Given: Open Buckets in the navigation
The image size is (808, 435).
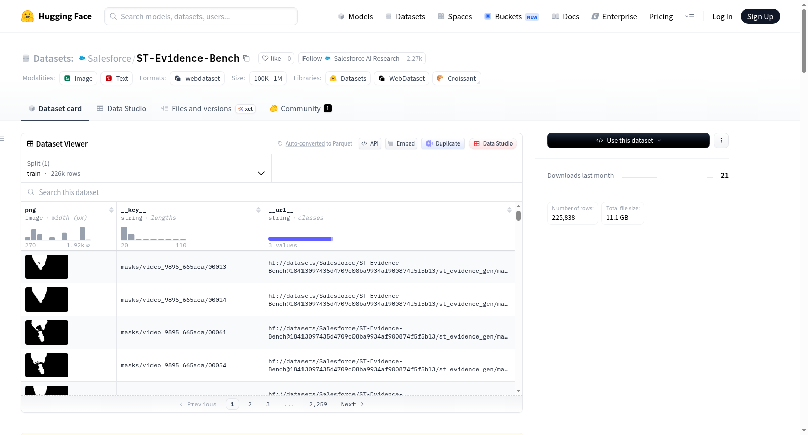Looking at the screenshot, I should coord(512,16).
